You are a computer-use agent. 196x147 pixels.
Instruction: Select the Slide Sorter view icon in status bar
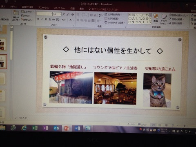(x=160, y=125)
